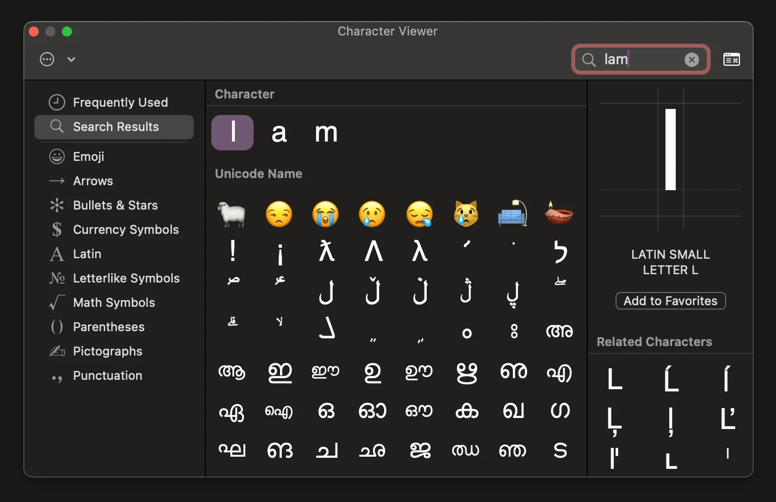Click the Hebrew lamed character
This screenshot has height=502, width=776.
pos(560,252)
